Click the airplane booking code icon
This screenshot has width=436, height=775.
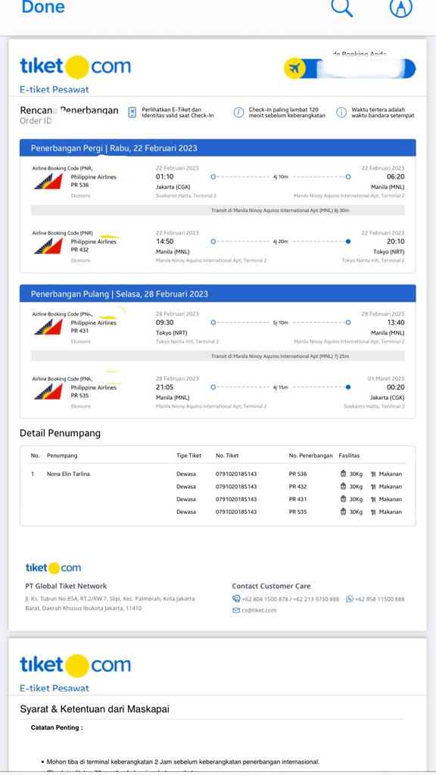tap(295, 68)
